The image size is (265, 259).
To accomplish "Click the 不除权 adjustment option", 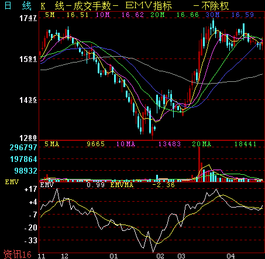I will pos(215,6).
